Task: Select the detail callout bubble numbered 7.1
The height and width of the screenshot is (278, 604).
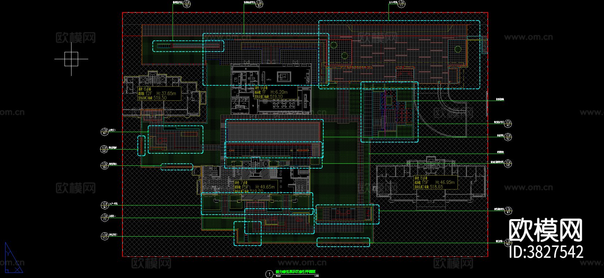Action: (105, 218)
